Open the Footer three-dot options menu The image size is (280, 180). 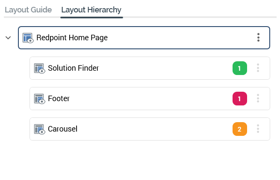(x=258, y=99)
